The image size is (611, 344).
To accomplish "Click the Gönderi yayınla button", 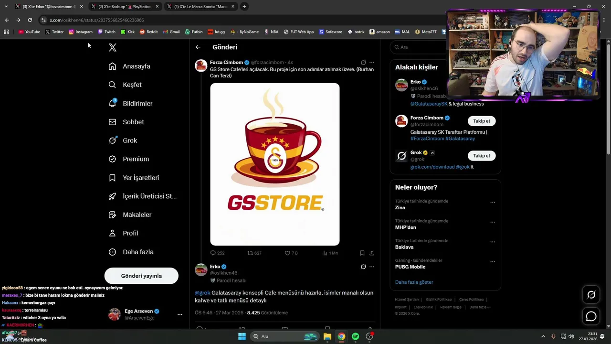I will pyautogui.click(x=141, y=276).
